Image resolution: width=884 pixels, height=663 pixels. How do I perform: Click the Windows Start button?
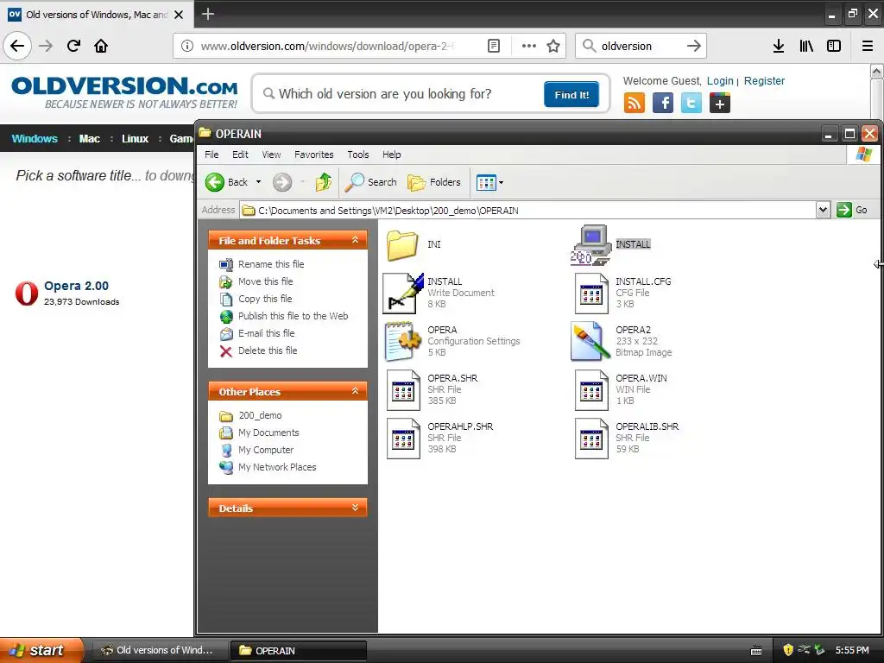point(41,650)
